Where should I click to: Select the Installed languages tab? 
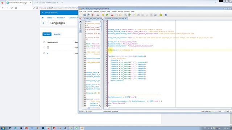[x=47, y=34]
